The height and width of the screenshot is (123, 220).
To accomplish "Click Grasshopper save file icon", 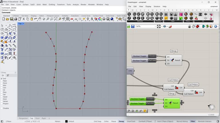I will pyautogui.click(x=133, y=26).
